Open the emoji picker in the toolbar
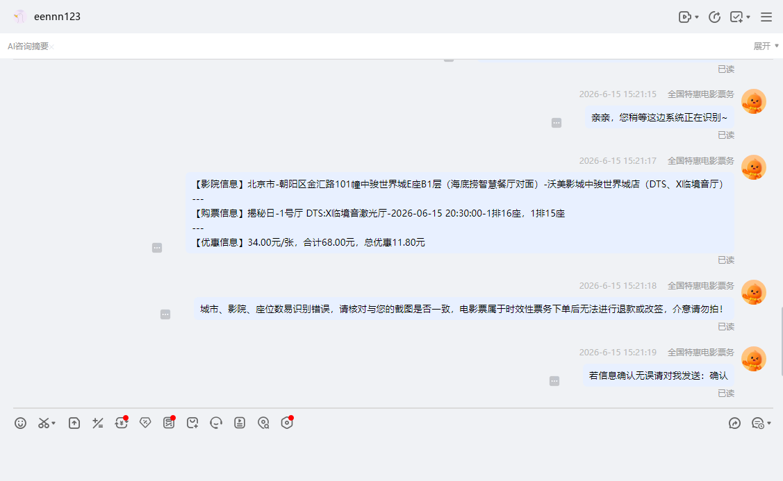The width and height of the screenshot is (783, 481). (x=20, y=423)
